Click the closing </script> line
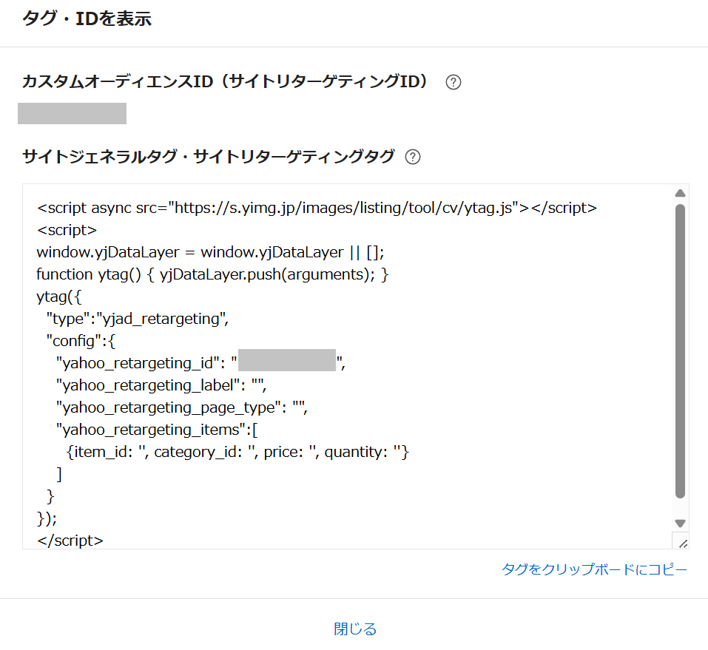Viewport: 708px width, 650px height. (70, 540)
